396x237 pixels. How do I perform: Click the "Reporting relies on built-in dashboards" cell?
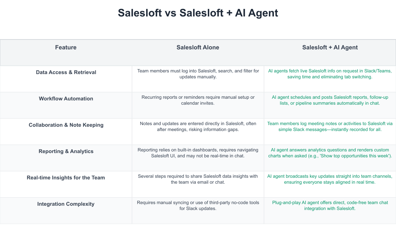(x=198, y=153)
